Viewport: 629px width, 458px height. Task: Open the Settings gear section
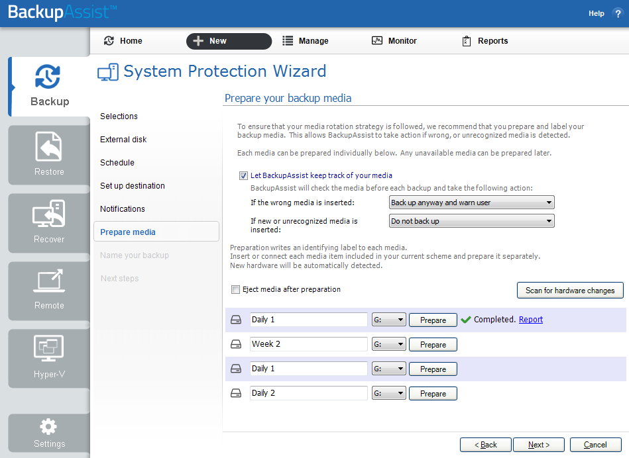(49, 433)
